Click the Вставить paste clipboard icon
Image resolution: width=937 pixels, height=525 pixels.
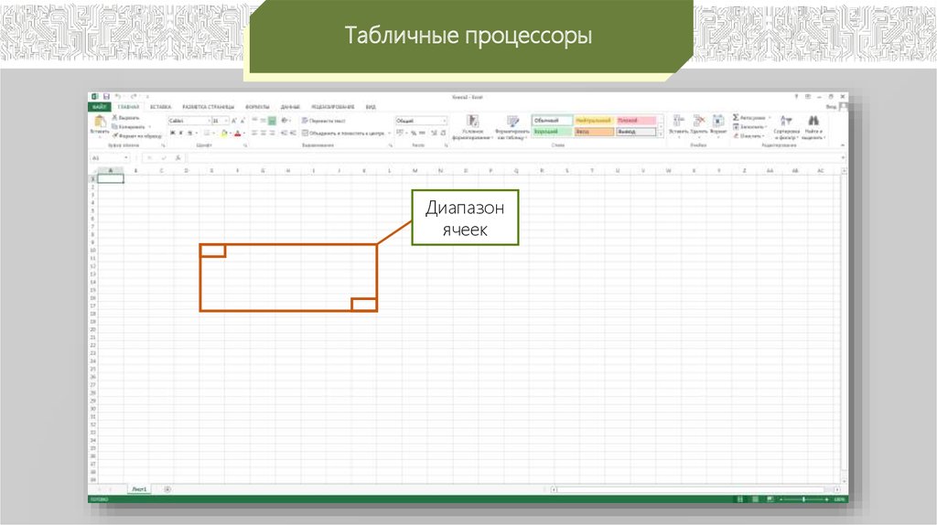[x=100, y=122]
